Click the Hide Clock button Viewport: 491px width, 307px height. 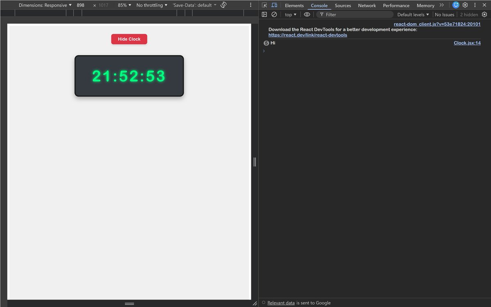pyautogui.click(x=129, y=39)
